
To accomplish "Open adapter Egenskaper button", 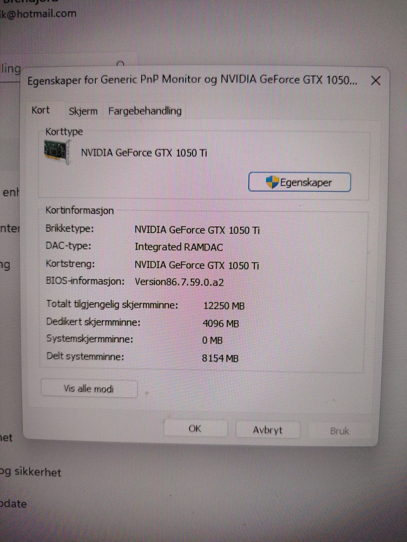I will tap(300, 182).
